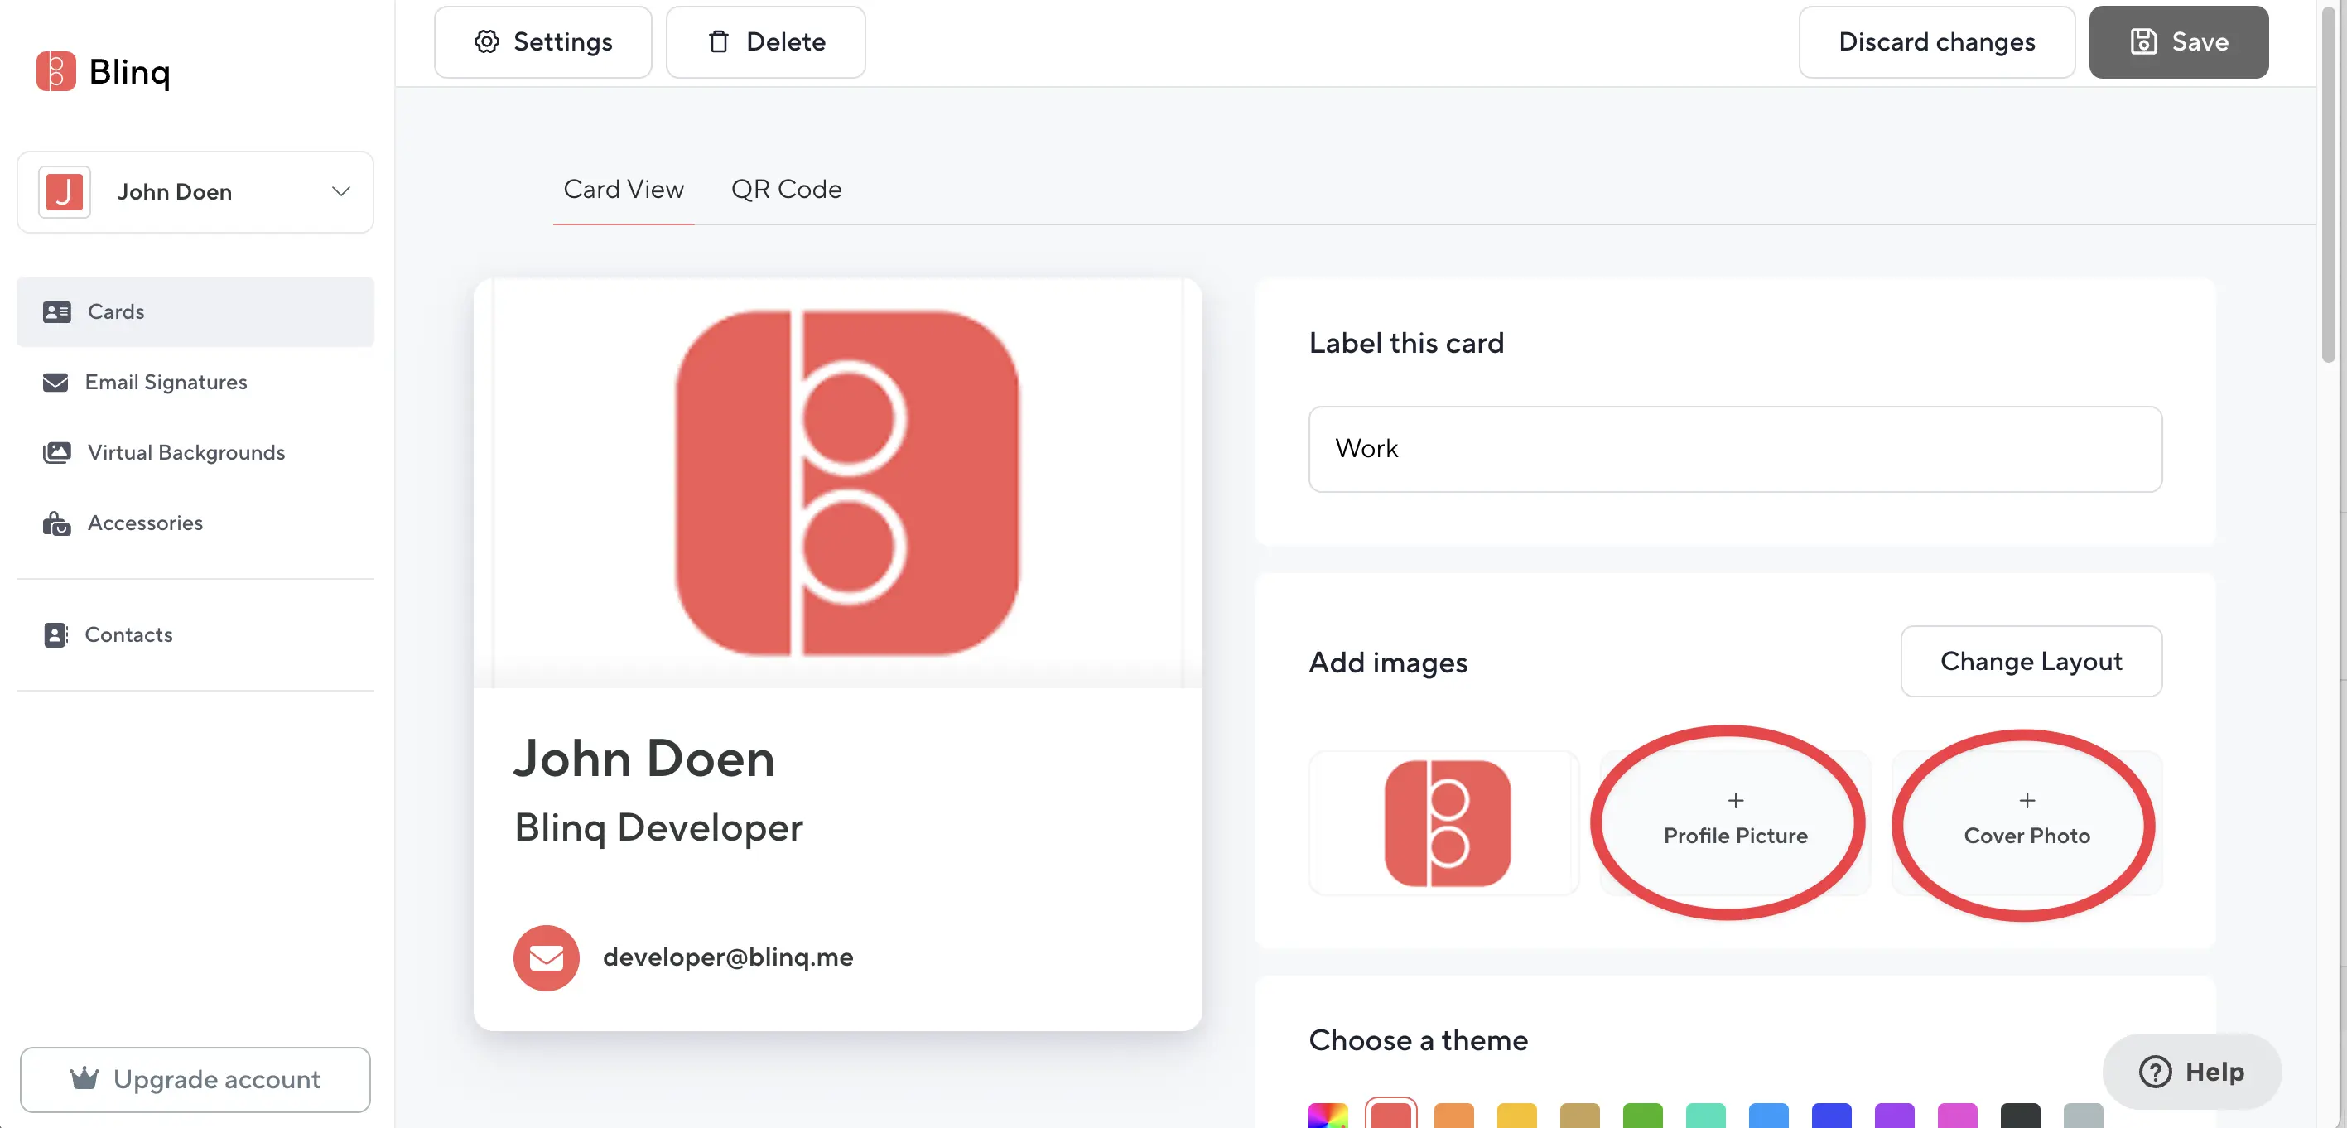
Task: Click the Blinq logo icon
Action: point(55,71)
